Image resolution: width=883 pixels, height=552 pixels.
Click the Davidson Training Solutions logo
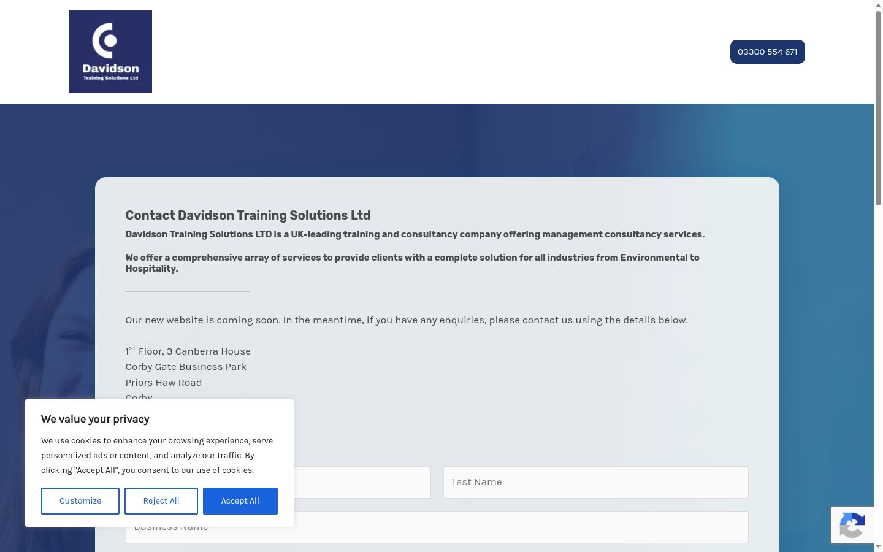click(110, 52)
